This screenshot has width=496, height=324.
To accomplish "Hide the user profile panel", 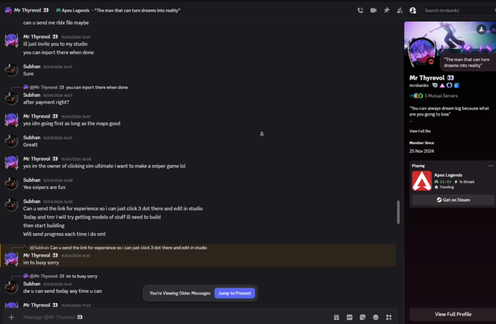I will [x=413, y=10].
